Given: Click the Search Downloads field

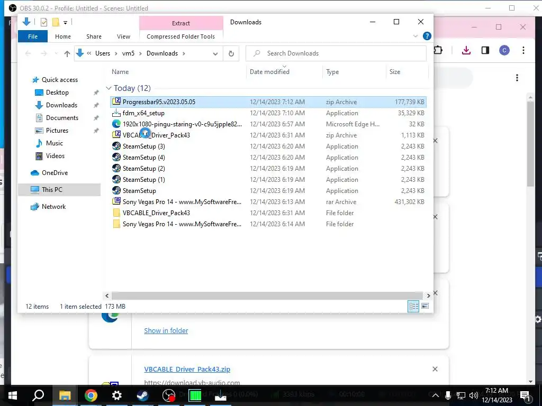Looking at the screenshot, I should 336,53.
